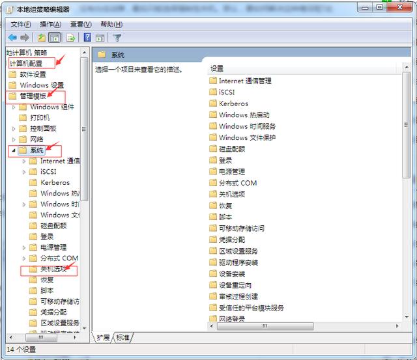The height and width of the screenshot is (360, 417).
Task: Expand the Windows 组件 tree node
Action: click(14, 107)
